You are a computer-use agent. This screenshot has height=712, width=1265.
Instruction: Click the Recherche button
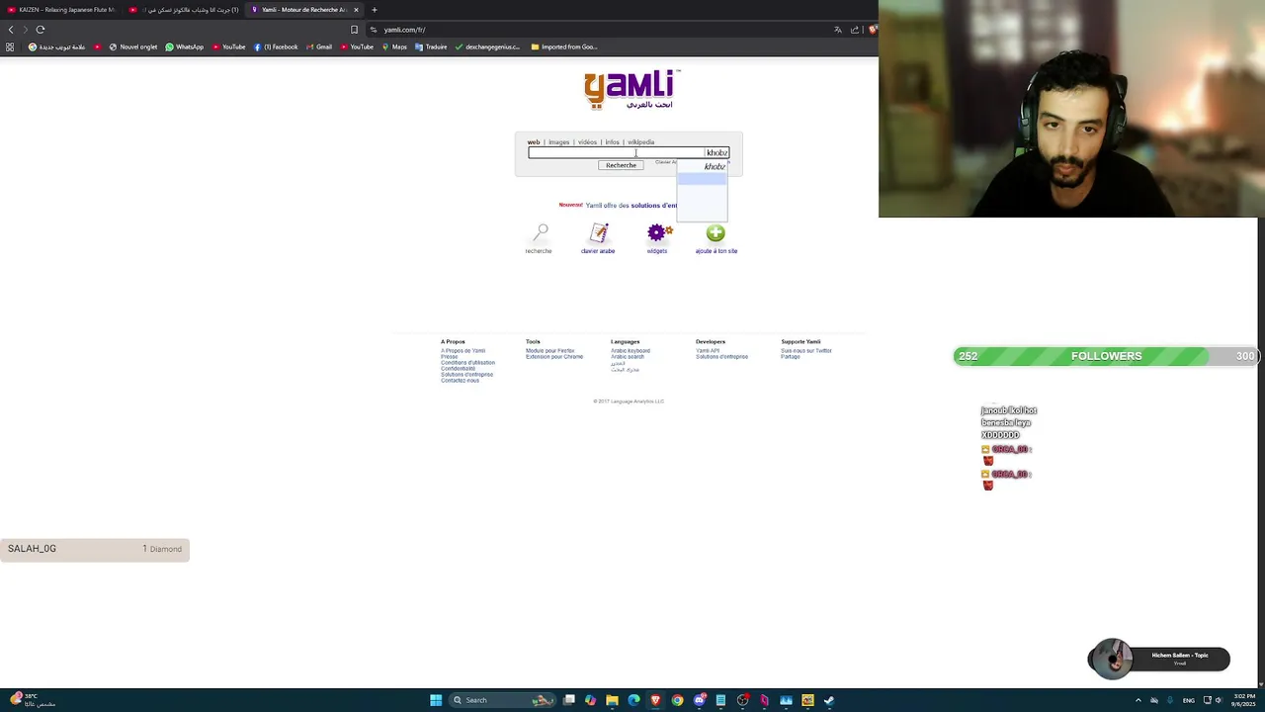click(x=621, y=165)
